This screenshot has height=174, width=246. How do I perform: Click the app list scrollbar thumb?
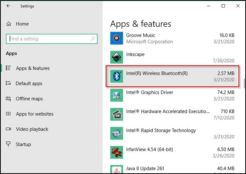click(x=244, y=84)
